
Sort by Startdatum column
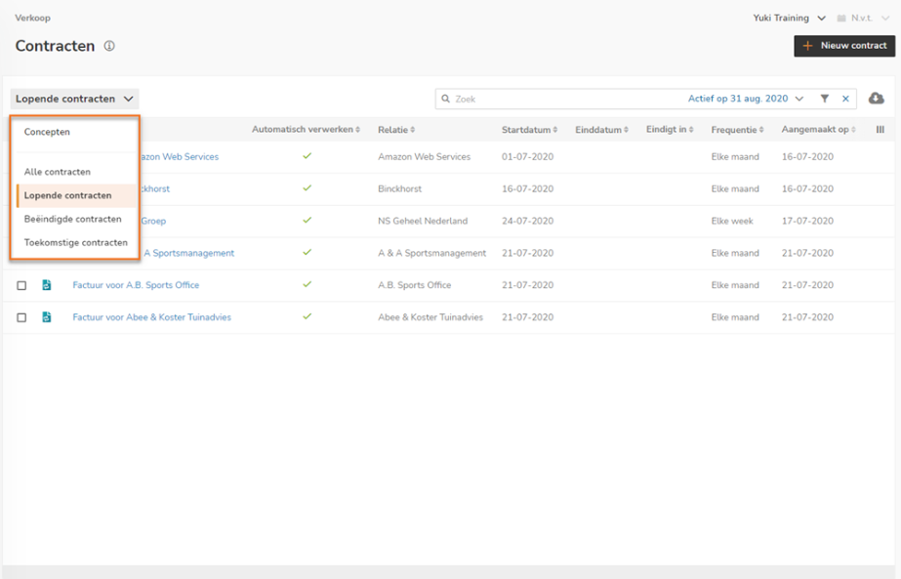[x=529, y=130]
